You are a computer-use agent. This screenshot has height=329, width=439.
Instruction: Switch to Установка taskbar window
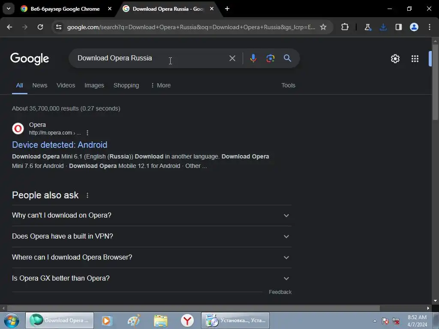click(235, 320)
